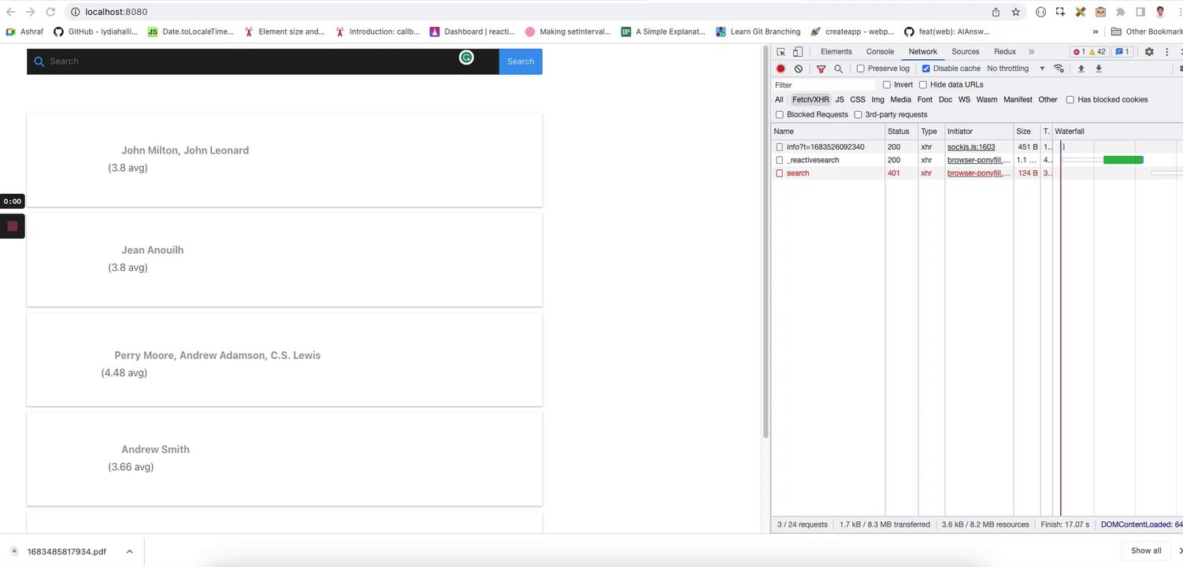
Task: Click the localhost:8080 address bar
Action: pos(528,12)
